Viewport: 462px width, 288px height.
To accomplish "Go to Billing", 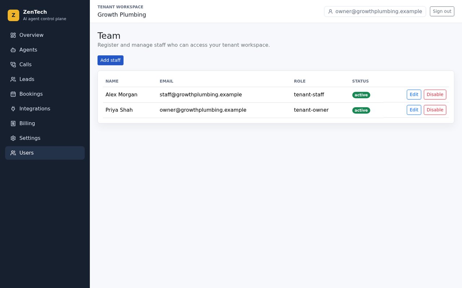I will tap(45, 123).
